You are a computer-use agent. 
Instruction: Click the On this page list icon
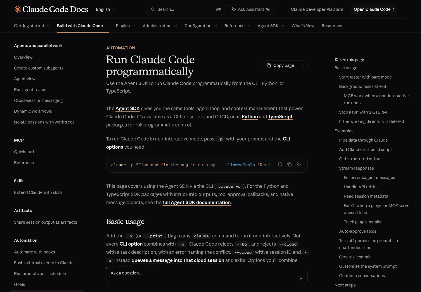pos(336,60)
